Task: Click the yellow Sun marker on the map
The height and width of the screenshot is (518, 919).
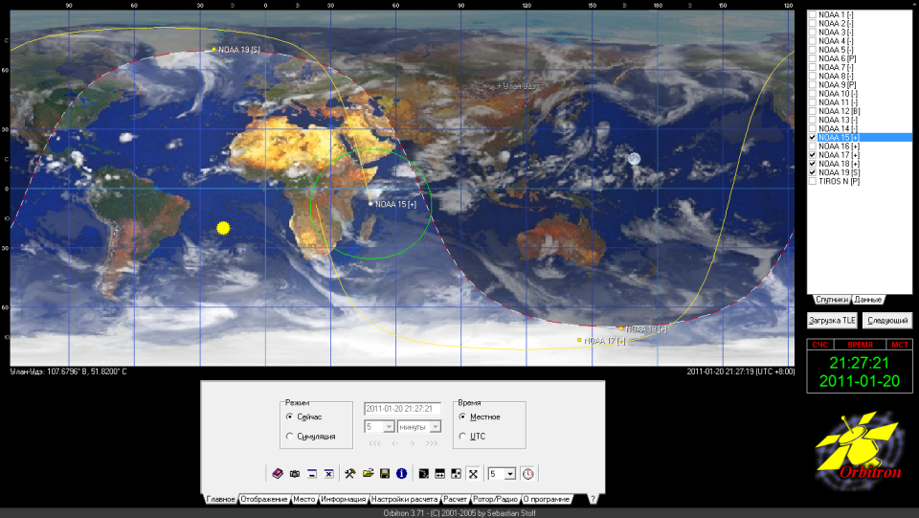Action: click(223, 228)
